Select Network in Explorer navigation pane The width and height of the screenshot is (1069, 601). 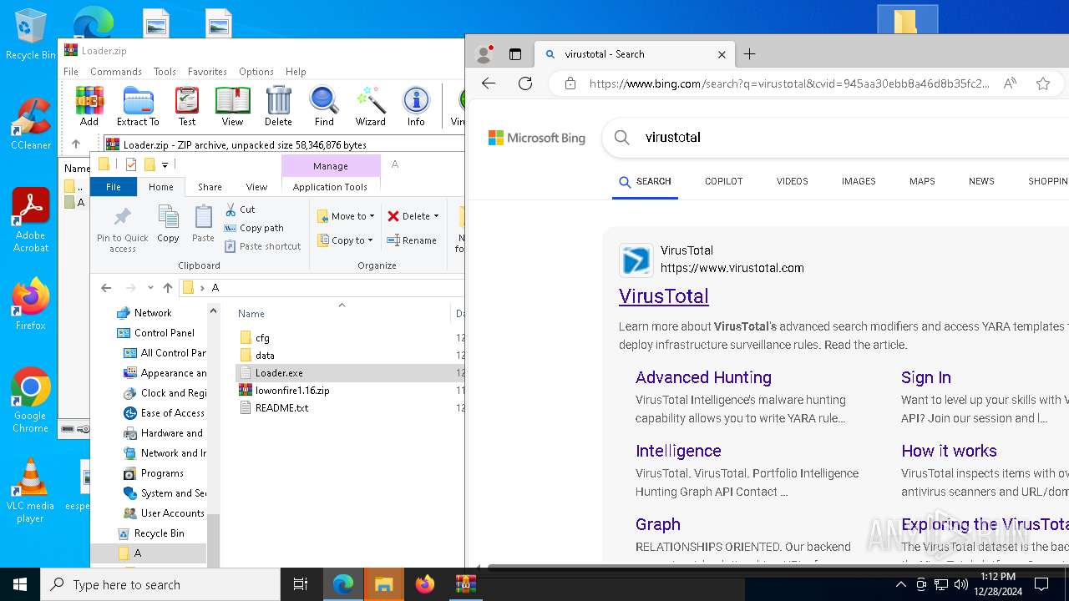click(152, 313)
